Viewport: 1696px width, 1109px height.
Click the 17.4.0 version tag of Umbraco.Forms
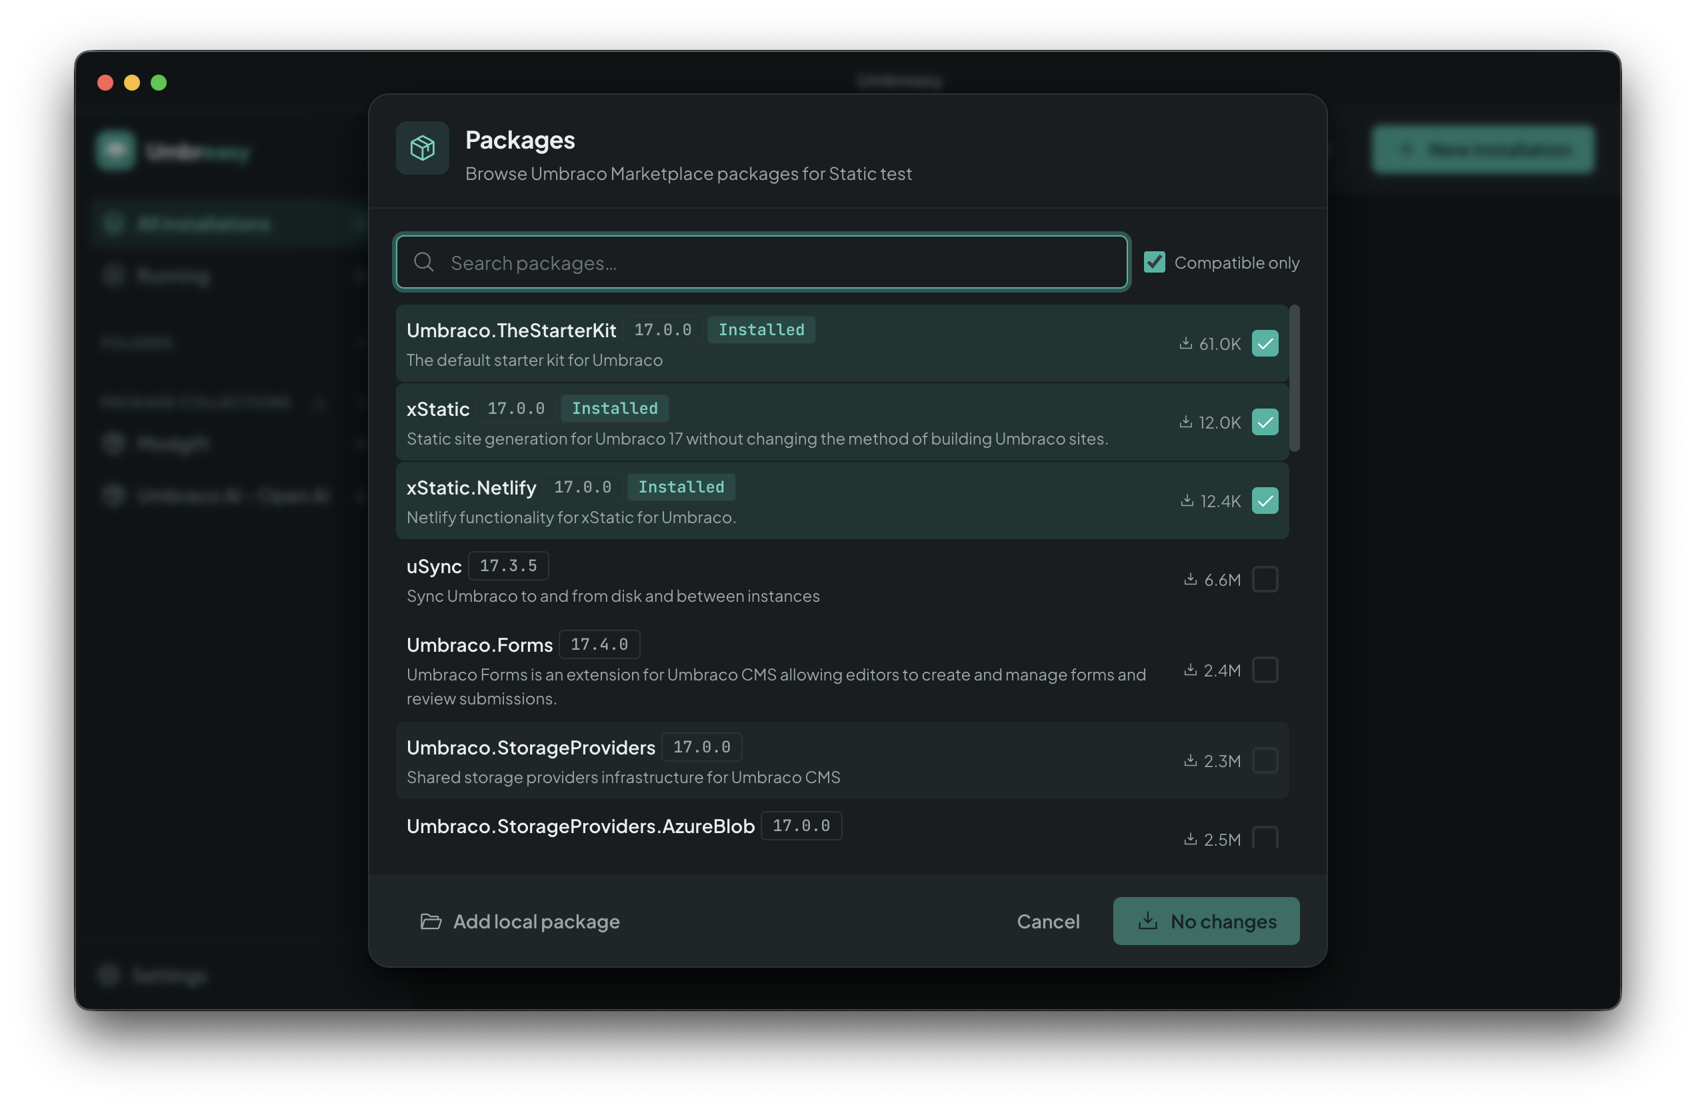[599, 644]
